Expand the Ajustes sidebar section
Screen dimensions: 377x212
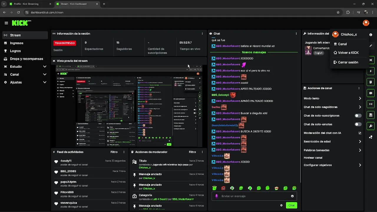tap(25, 82)
